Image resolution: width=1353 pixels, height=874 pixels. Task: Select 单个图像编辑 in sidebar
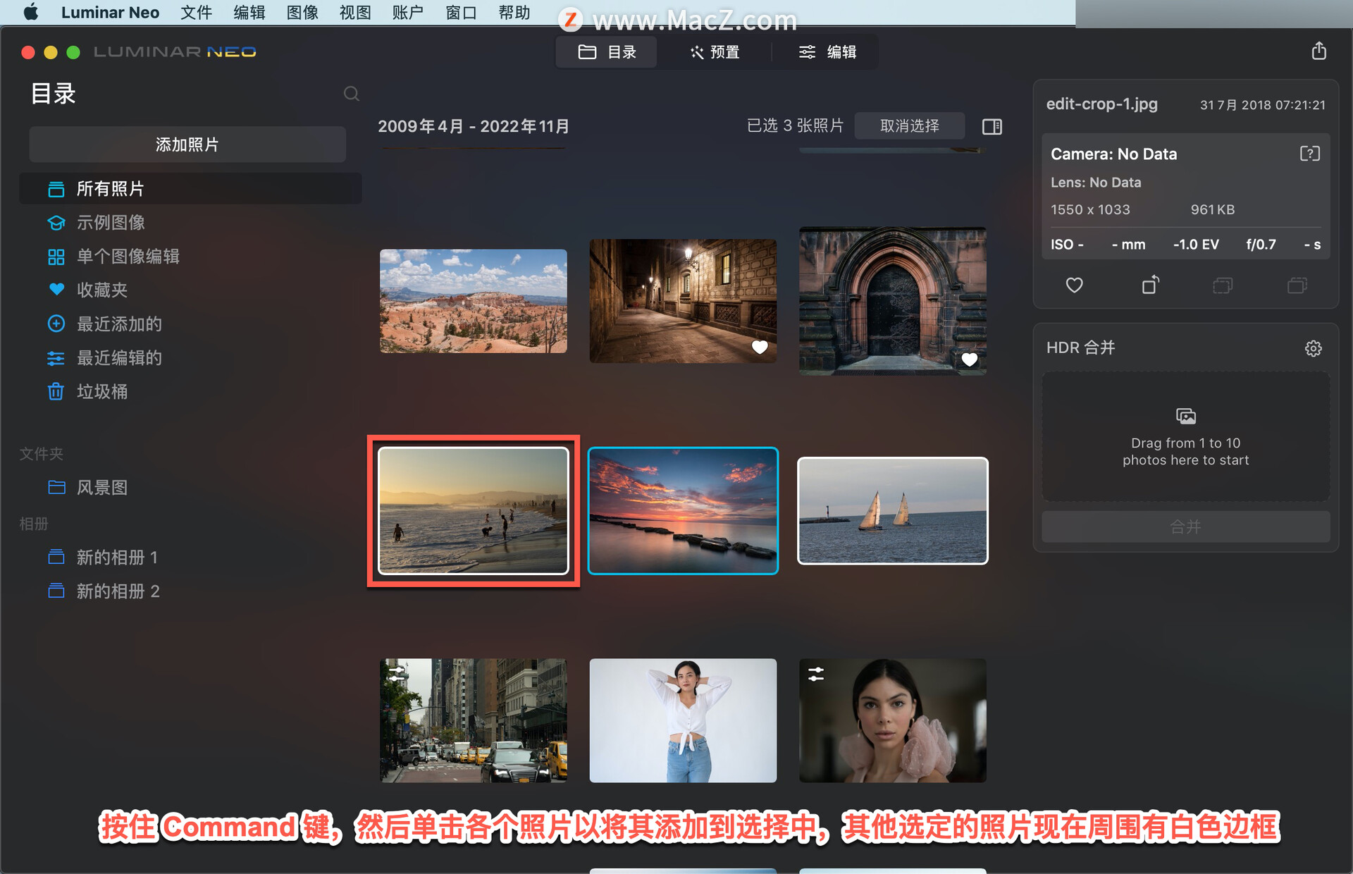190,257
